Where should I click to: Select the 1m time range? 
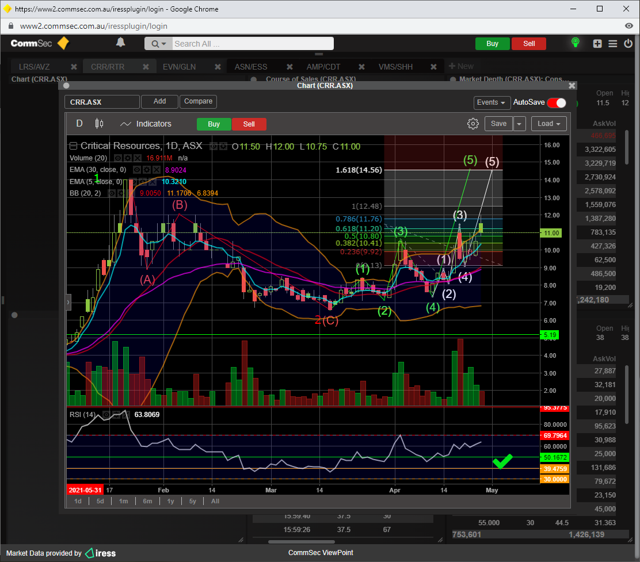(x=124, y=501)
